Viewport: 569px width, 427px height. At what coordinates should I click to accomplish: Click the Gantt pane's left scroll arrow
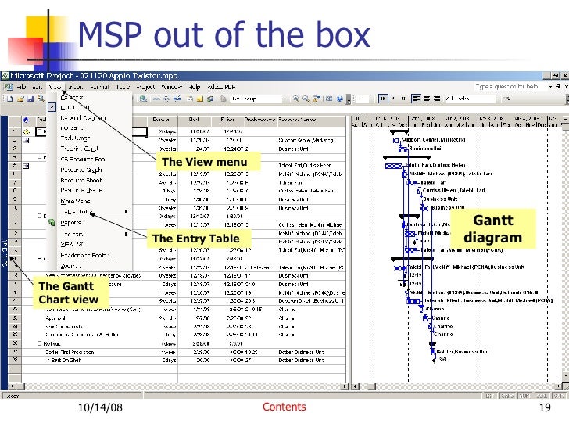356,386
